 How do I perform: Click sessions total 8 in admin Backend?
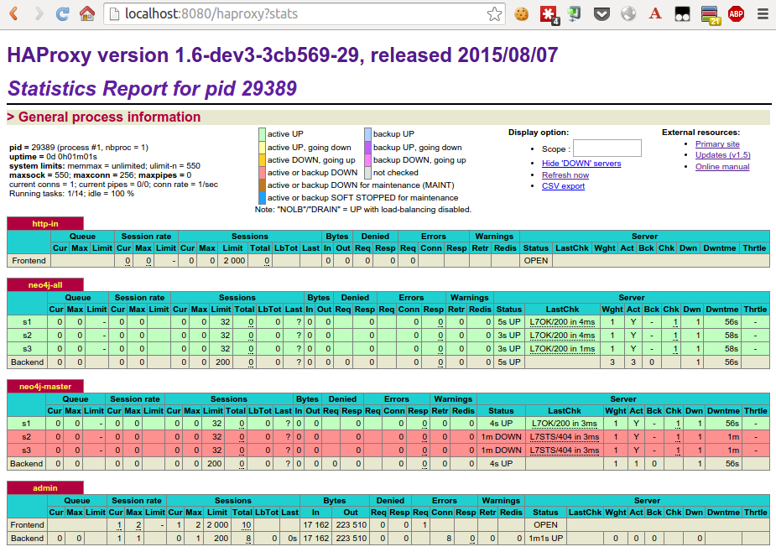click(248, 539)
